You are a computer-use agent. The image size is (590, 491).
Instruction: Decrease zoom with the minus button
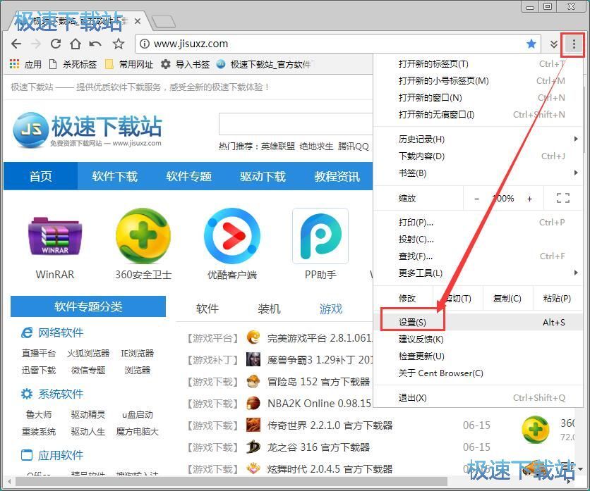(x=476, y=199)
